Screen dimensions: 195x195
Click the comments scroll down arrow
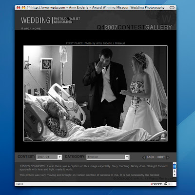point(175,175)
